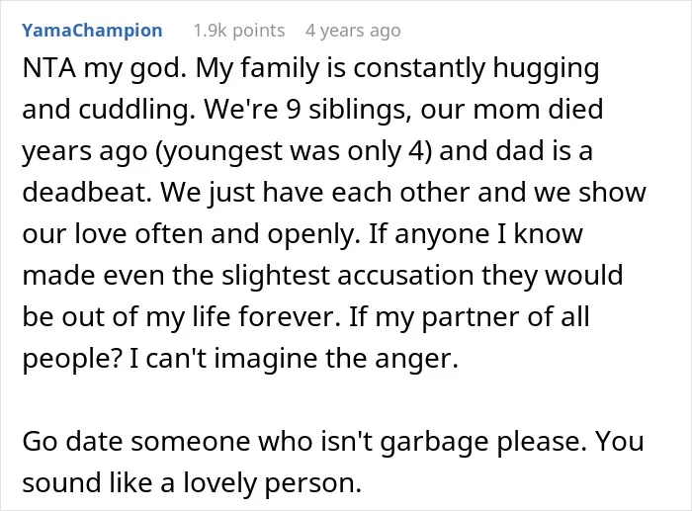The width and height of the screenshot is (692, 511).
Task: Click the text '(youngest was only 4)'
Action: (x=293, y=151)
